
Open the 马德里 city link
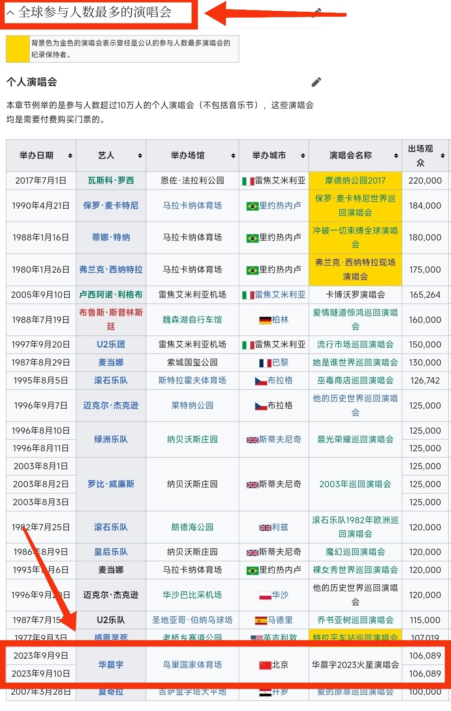tap(280, 620)
